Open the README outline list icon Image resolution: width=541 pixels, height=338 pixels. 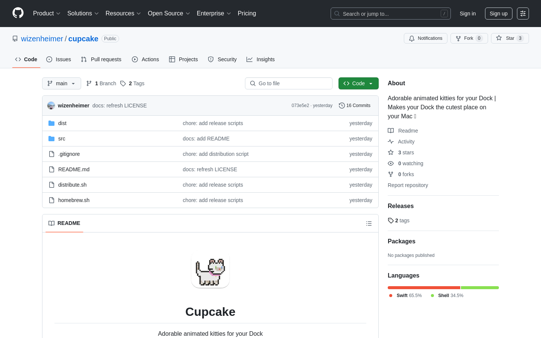pyautogui.click(x=369, y=223)
